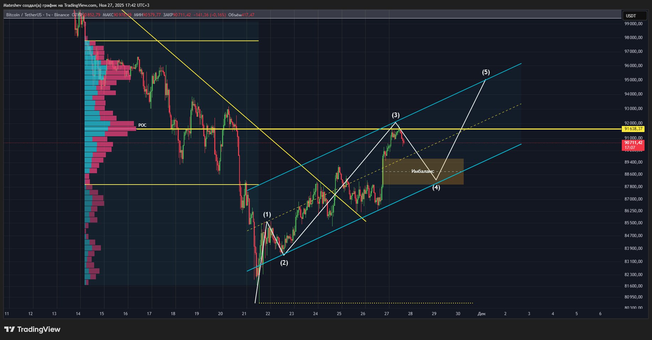Select the wave (2) marker label
652x340 pixels.
(284, 263)
